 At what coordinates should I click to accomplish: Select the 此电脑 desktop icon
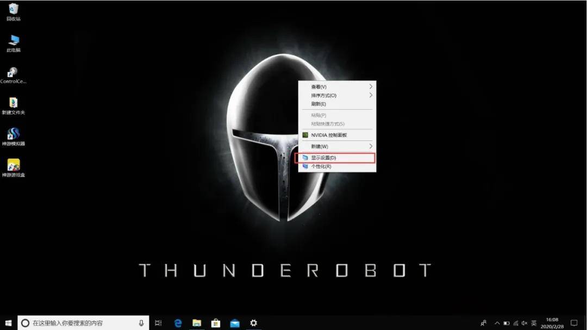14,41
